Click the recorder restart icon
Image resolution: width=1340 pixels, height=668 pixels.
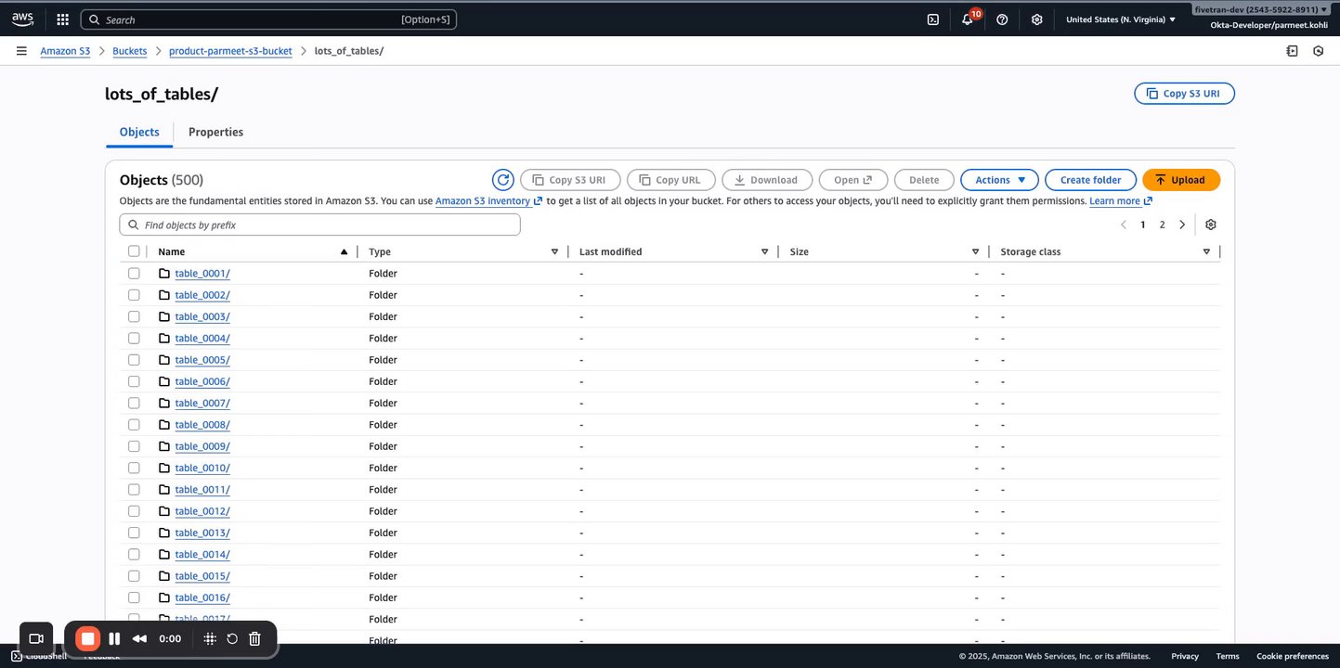[x=232, y=638]
